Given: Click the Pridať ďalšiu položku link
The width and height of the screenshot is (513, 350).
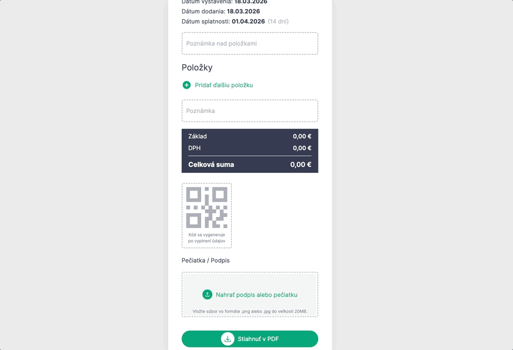Looking at the screenshot, I should [x=224, y=85].
